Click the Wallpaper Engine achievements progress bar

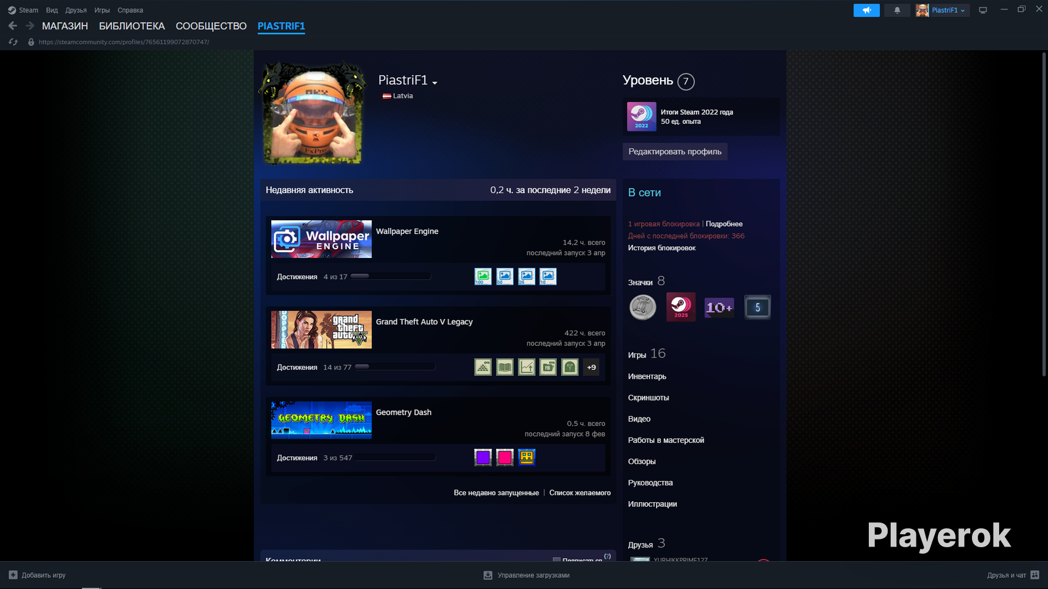[391, 276]
